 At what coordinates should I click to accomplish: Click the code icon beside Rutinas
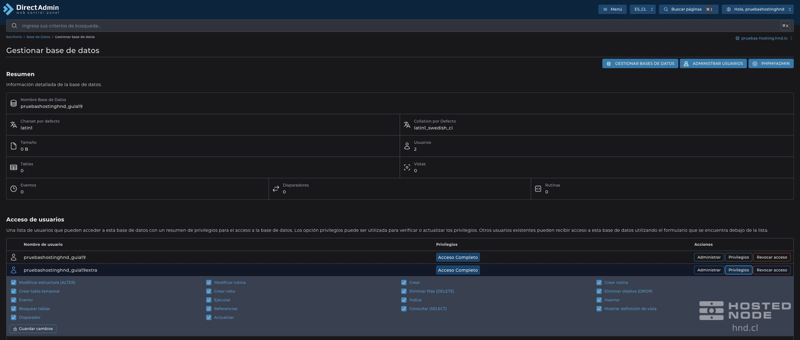(538, 189)
